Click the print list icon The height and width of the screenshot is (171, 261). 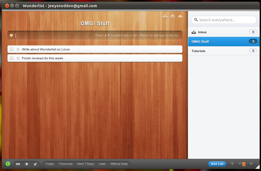(x=165, y=16)
